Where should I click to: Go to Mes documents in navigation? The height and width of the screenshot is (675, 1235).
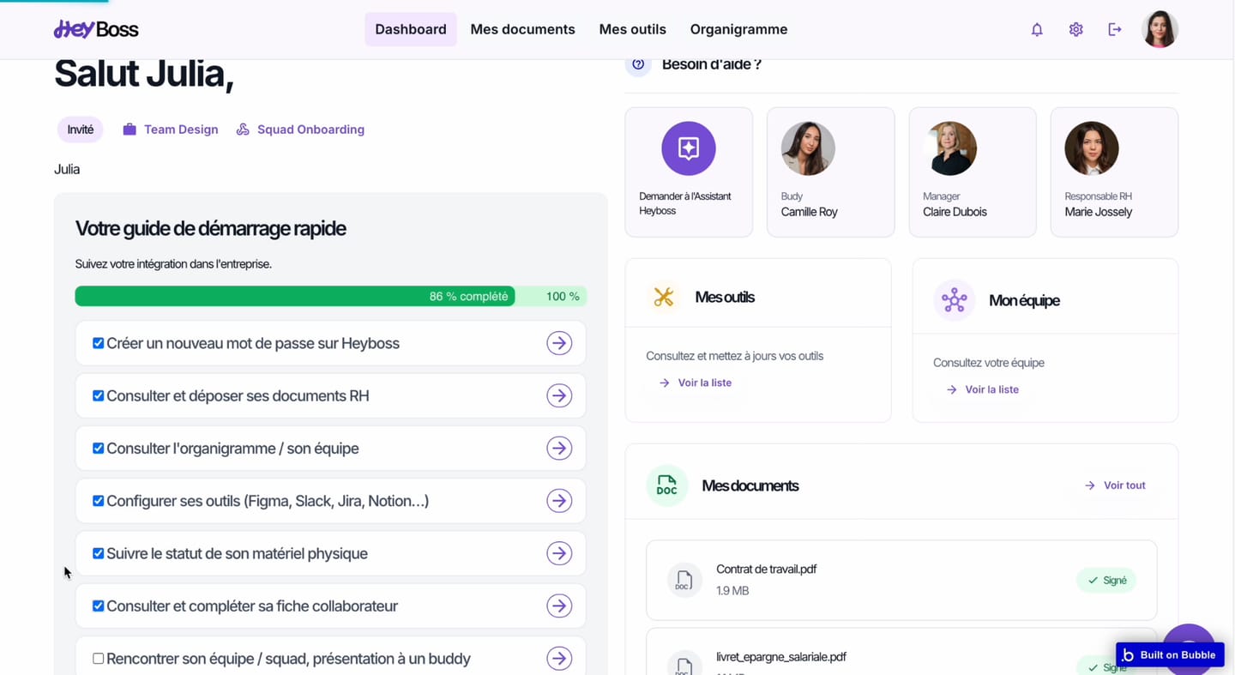click(522, 29)
